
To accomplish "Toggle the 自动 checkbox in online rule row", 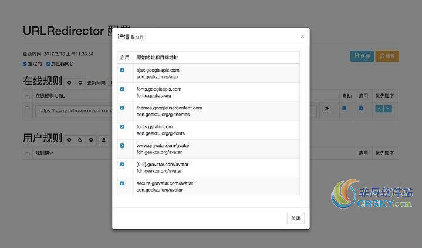I will 344,109.
